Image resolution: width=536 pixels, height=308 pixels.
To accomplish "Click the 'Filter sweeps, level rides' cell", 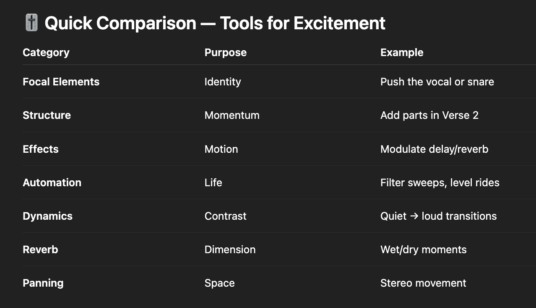I will [x=440, y=182].
